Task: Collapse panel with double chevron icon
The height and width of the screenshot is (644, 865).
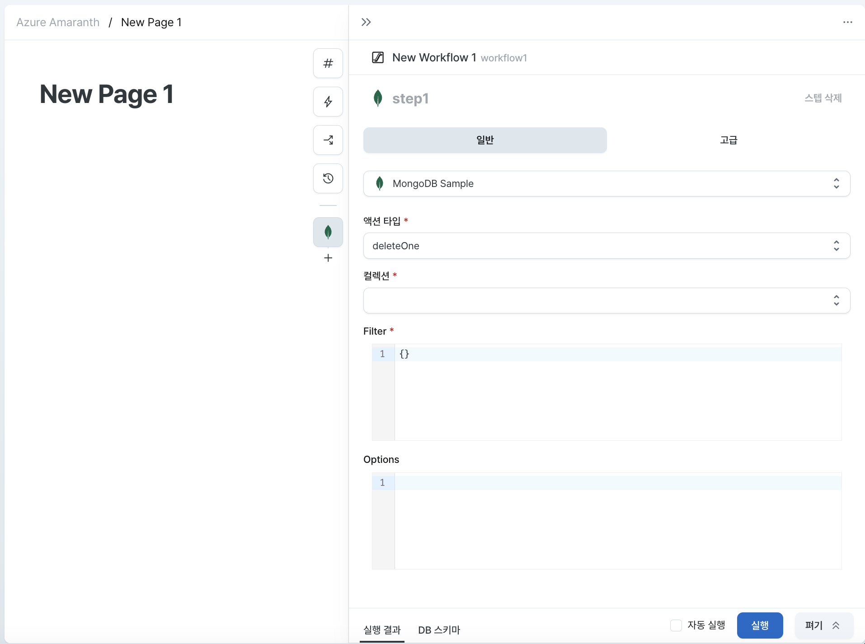Action: (x=366, y=22)
